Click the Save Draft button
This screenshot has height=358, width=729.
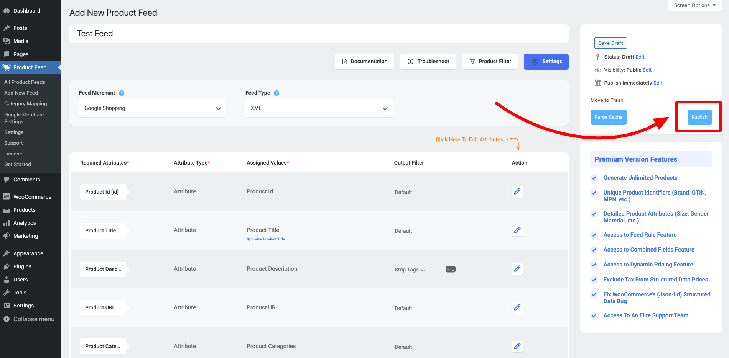pyautogui.click(x=611, y=43)
